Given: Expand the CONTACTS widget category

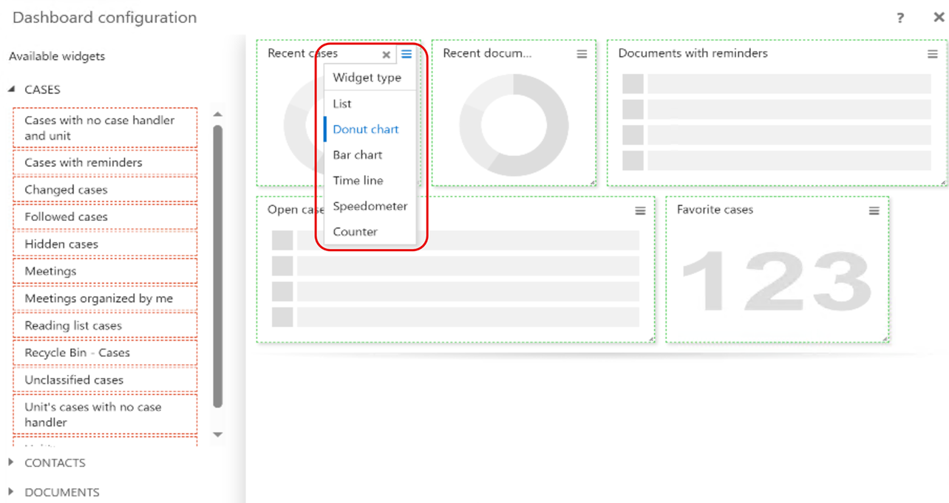Looking at the screenshot, I should 12,462.
